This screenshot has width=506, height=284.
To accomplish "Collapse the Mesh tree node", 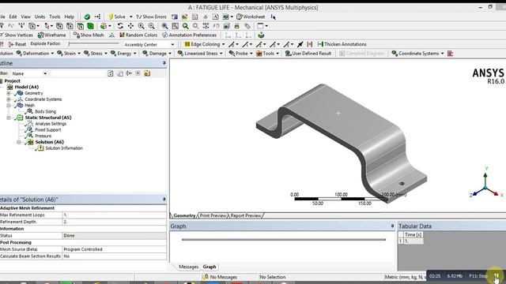I will tap(9, 105).
